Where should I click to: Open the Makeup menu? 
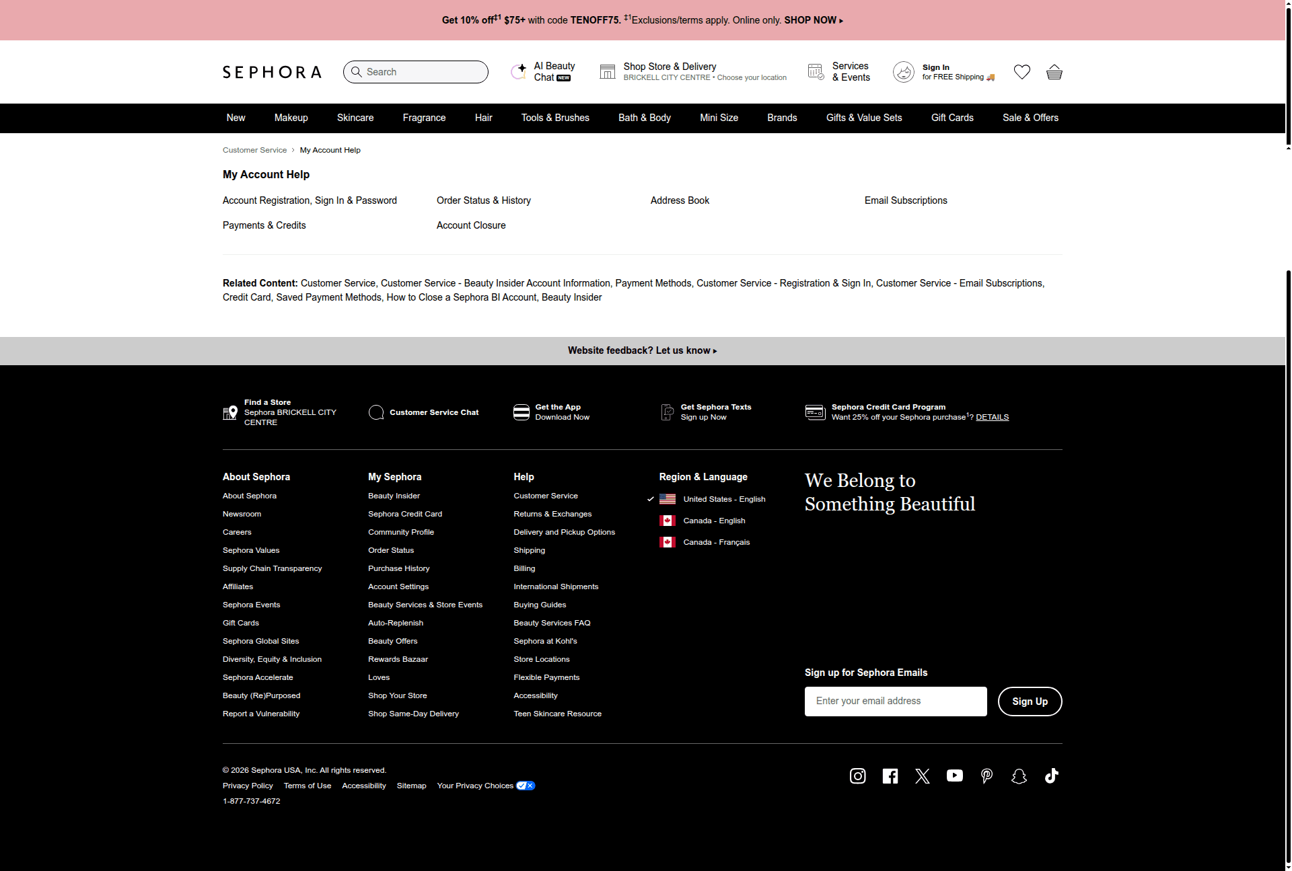point(291,118)
